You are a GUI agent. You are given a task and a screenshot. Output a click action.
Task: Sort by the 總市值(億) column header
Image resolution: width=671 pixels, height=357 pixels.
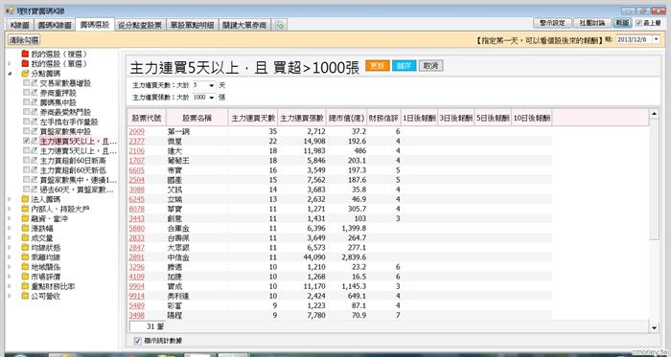tap(346, 118)
